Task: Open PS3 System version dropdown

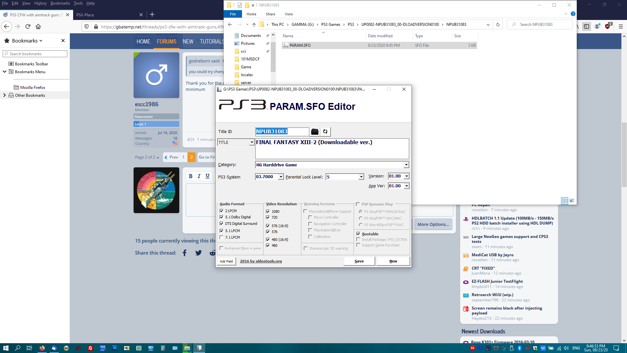Action: tap(281, 177)
